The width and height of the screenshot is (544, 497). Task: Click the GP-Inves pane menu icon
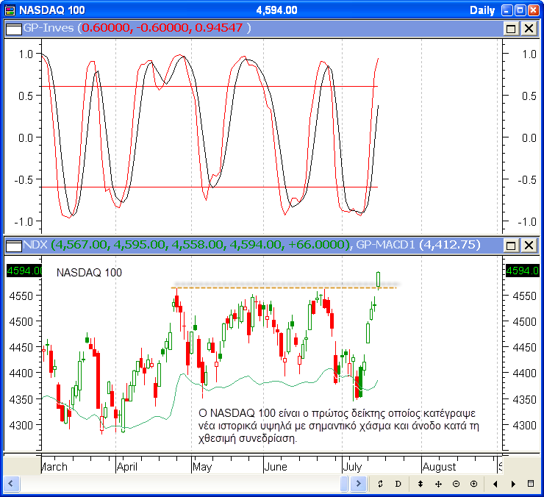(x=13, y=29)
